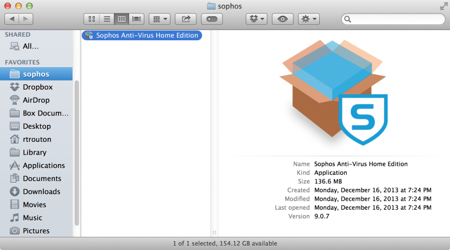Image resolution: width=450 pixels, height=250 pixels.
Task: Click the version value 9.0.7
Action: [x=322, y=216]
